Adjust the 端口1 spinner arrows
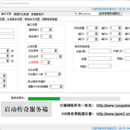 [96, 34]
